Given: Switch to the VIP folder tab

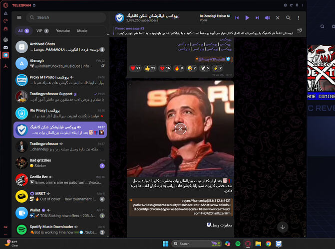Looking at the screenshot, I should (42, 31).
